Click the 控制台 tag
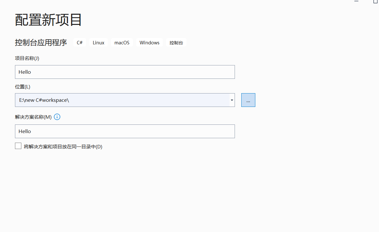 176,42
